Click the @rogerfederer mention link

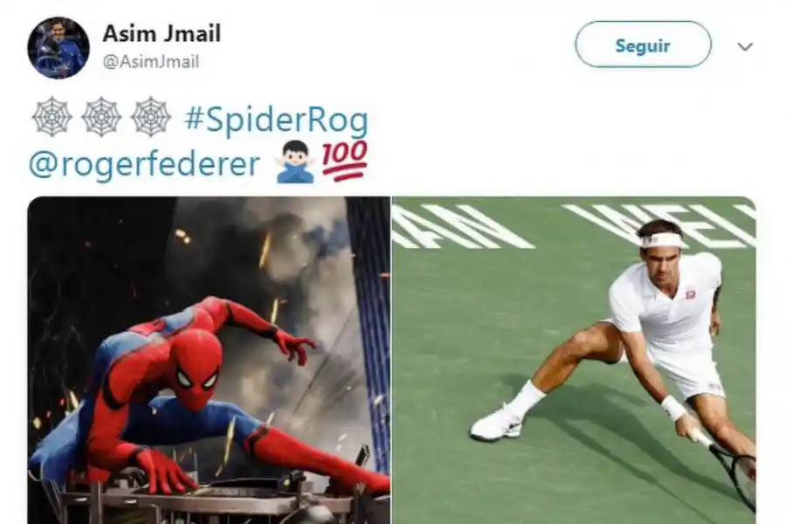point(144,163)
